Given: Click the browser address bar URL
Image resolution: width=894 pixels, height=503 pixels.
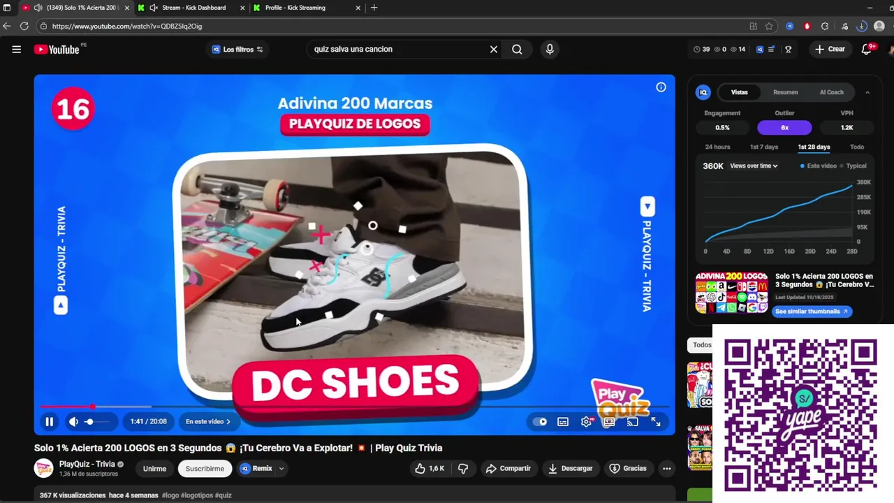Looking at the screenshot, I should pos(126,26).
